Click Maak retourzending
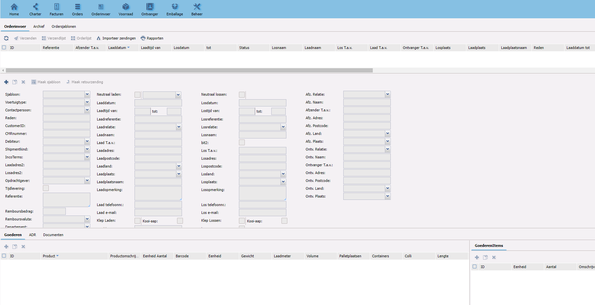 [x=84, y=82]
